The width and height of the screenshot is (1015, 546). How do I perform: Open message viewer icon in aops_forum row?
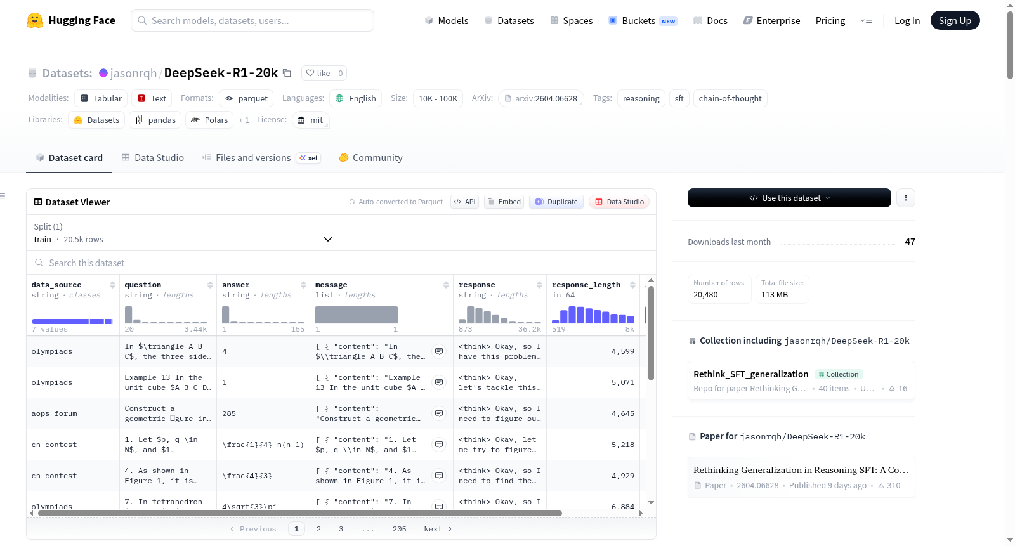tap(439, 413)
